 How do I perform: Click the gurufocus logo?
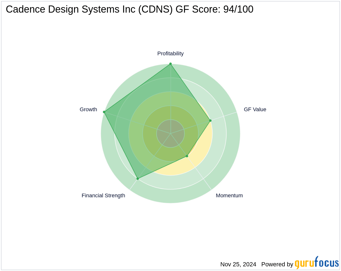tap(317, 263)
